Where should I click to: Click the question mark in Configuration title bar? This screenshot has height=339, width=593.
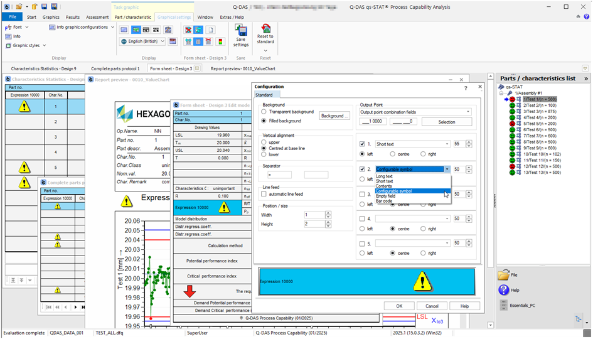[466, 87]
